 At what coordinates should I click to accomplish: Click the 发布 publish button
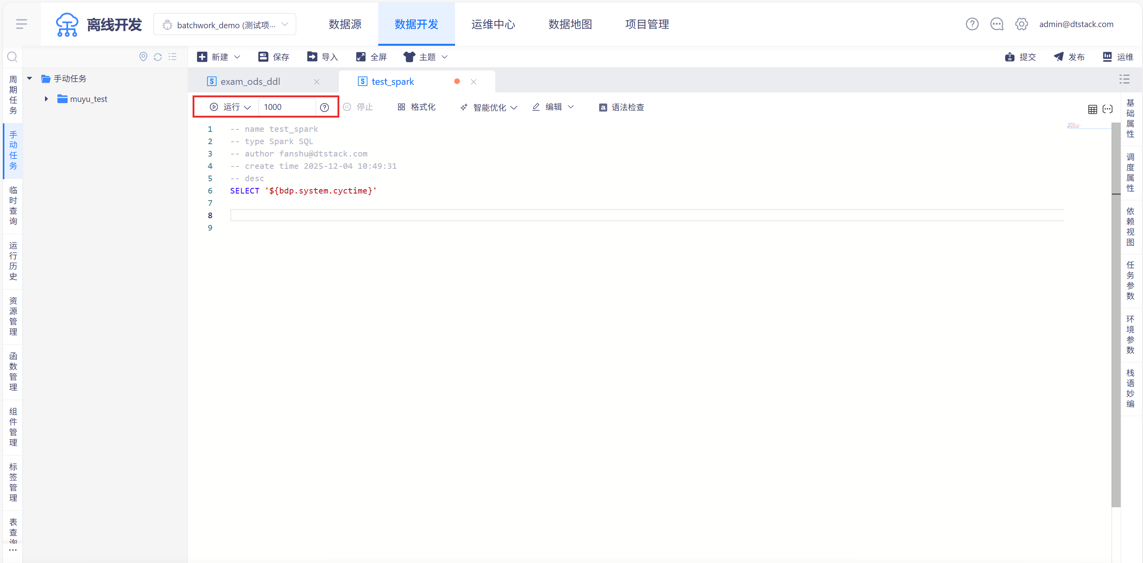[x=1069, y=57]
